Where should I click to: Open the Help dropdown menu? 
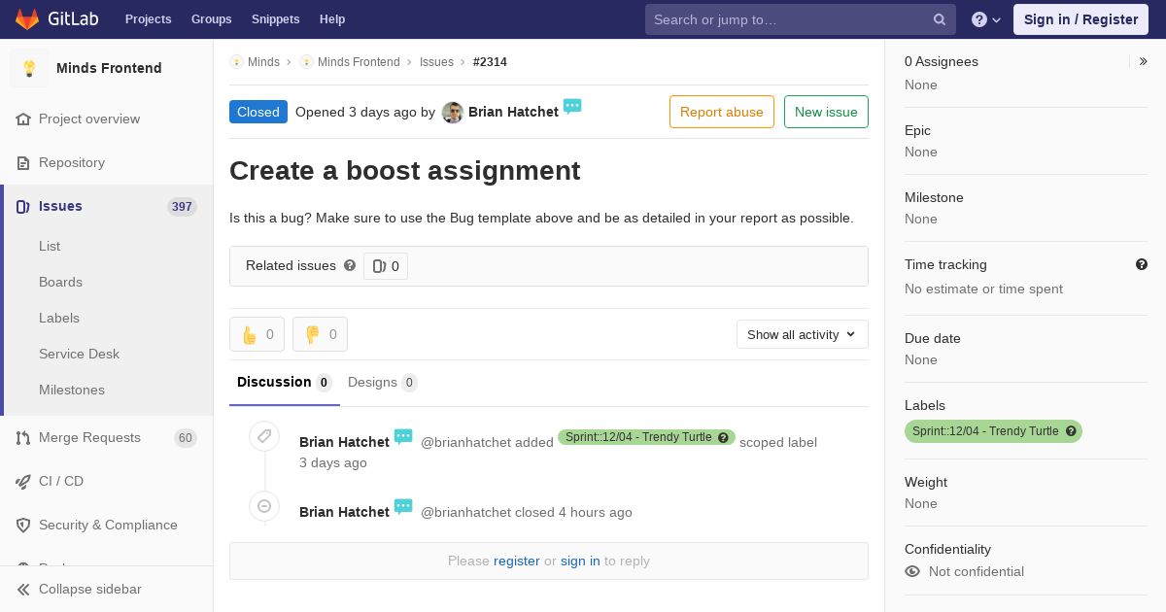(x=986, y=19)
